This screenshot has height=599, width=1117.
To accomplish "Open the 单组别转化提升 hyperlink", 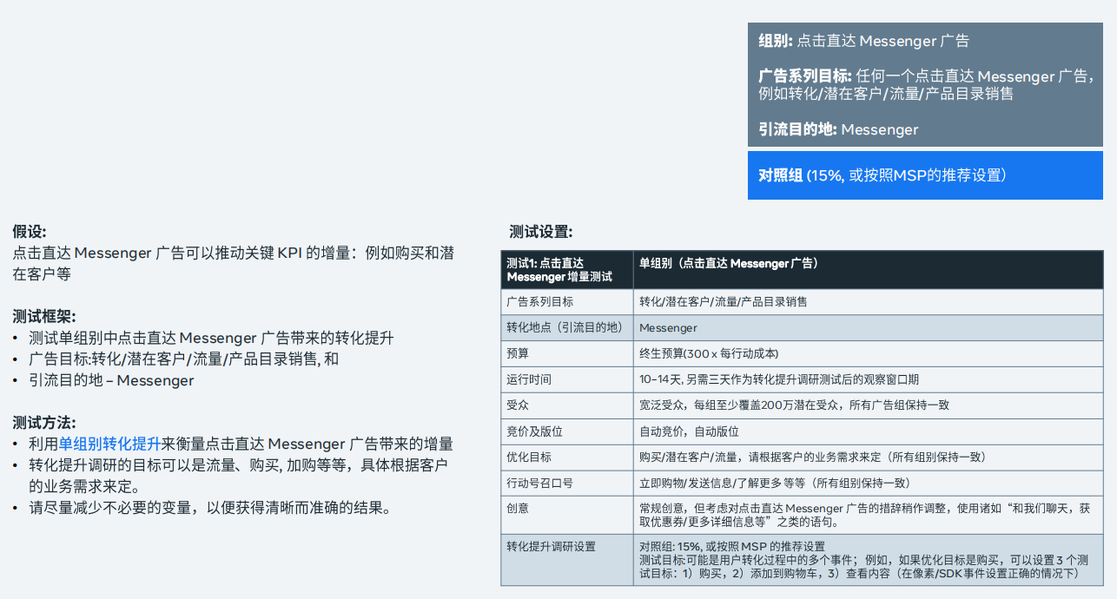I will point(109,444).
